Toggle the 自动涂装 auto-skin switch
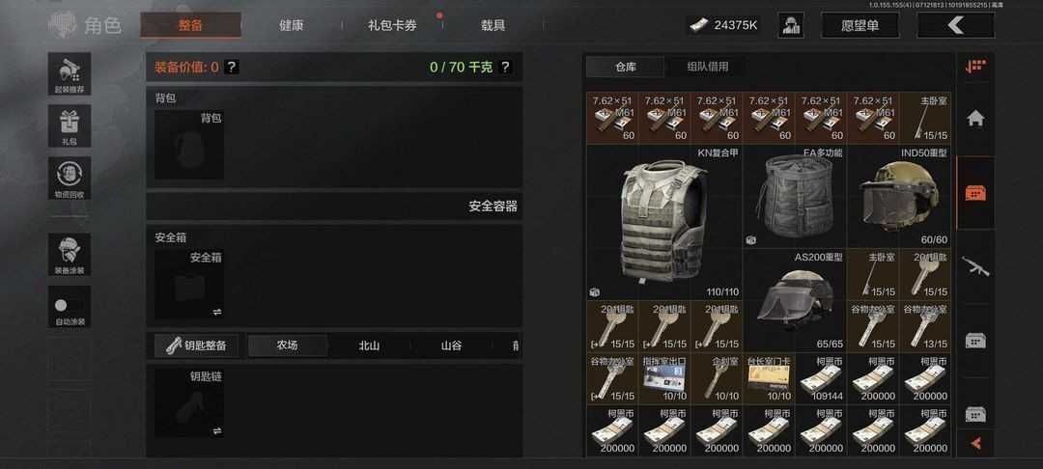Screen dimensions: 1043x469 coord(70,306)
